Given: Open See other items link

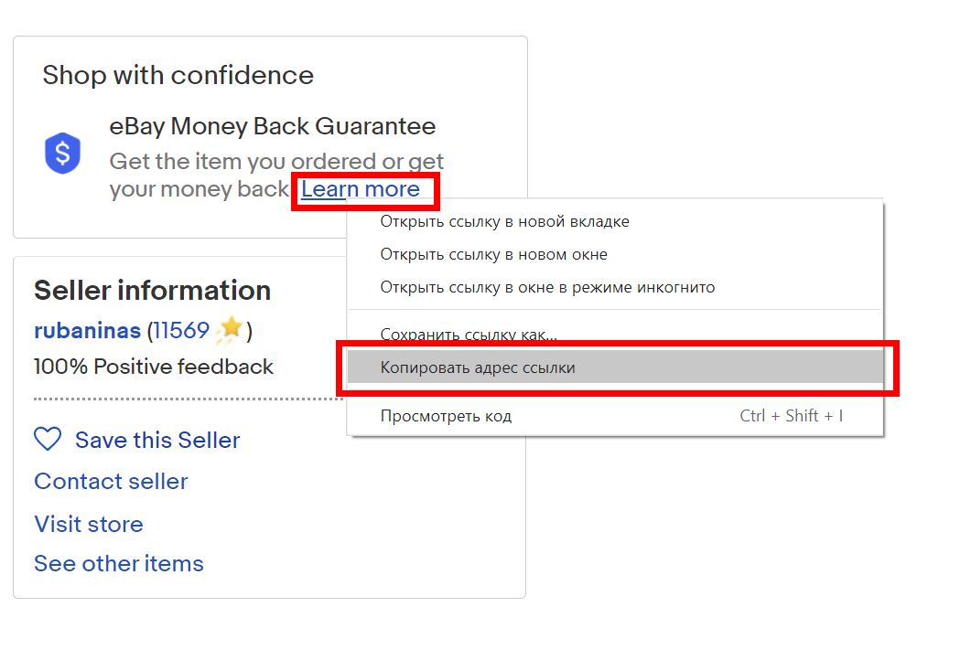Looking at the screenshot, I should pos(119,563).
